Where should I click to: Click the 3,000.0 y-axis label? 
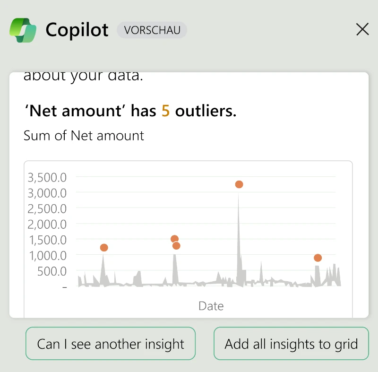point(47,193)
